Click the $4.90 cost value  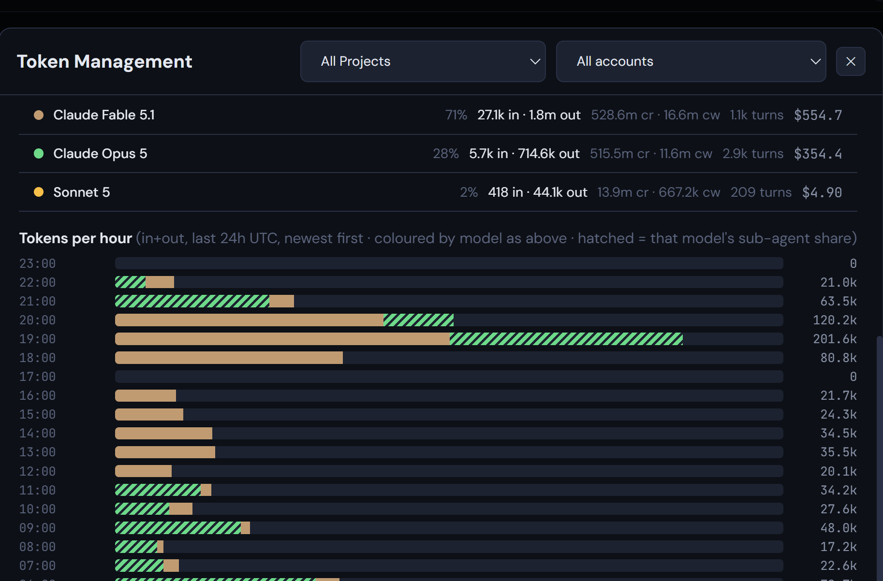822,192
